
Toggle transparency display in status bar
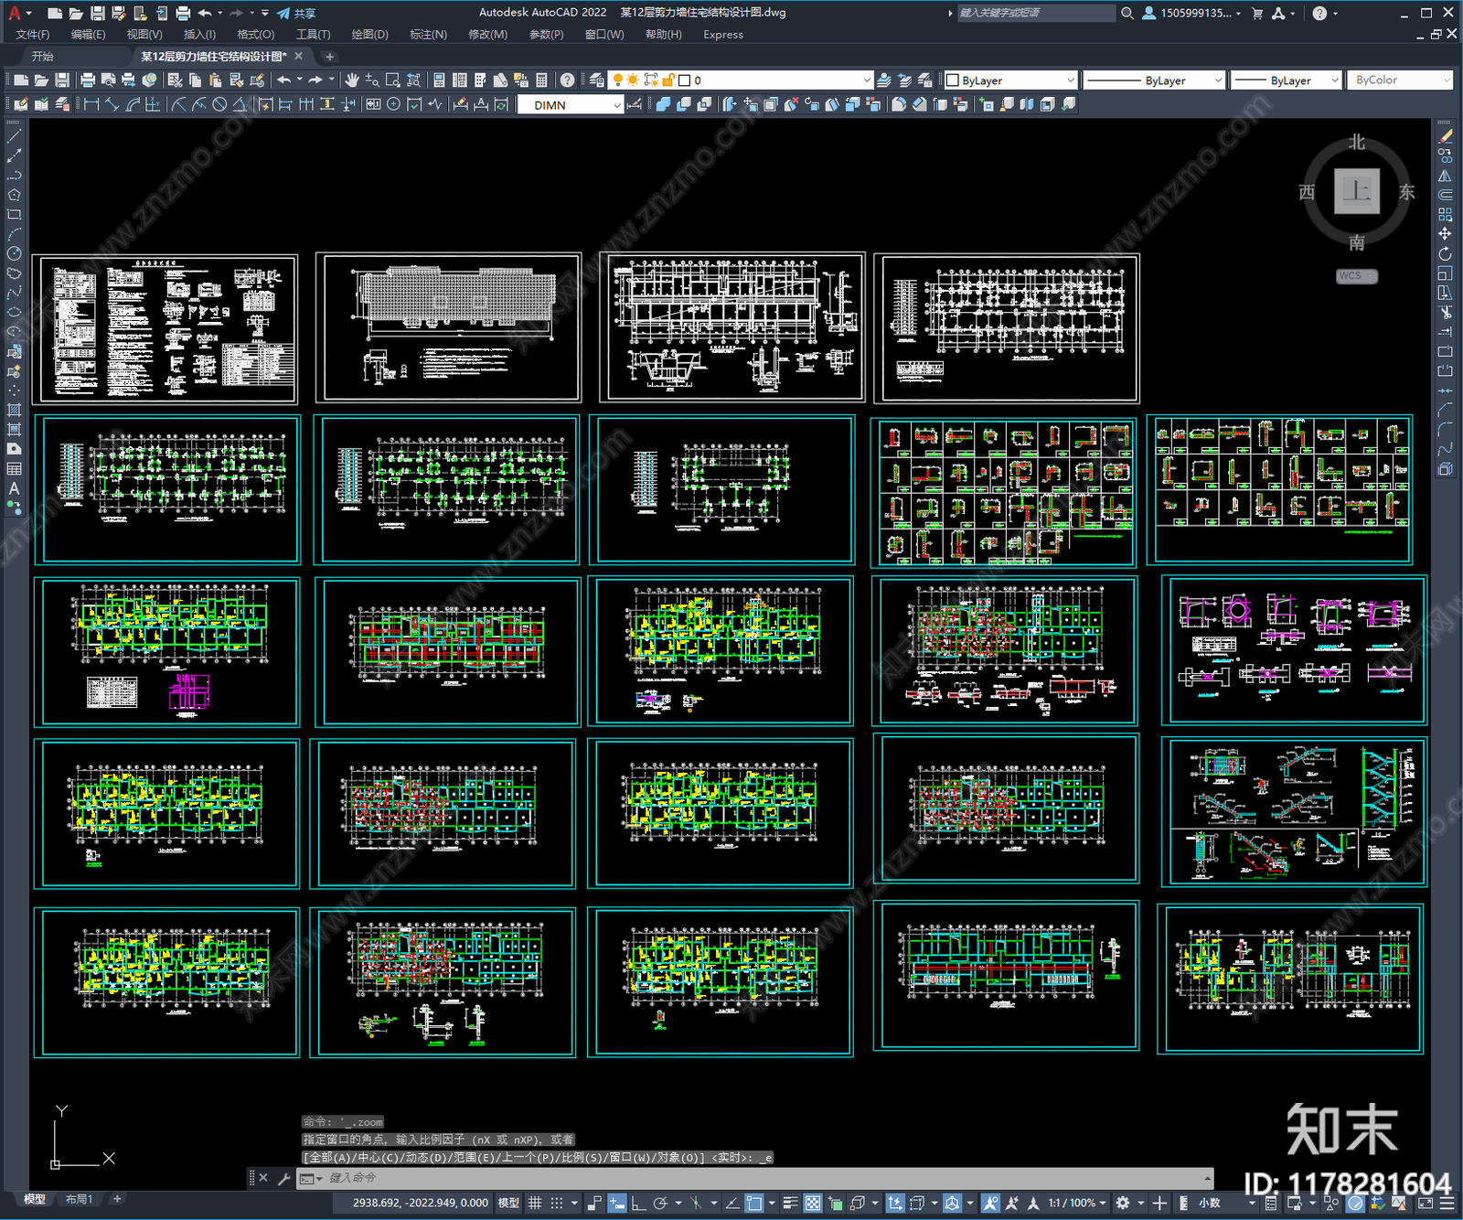click(x=812, y=1203)
